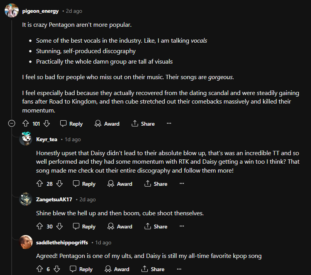Reply to pigeon_energy's comment
311x275 pixels.
(71, 124)
